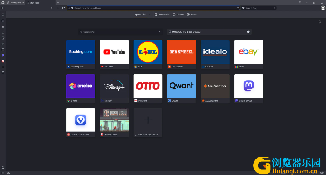Open the user profile avatar icon
The image size is (326, 175).
(323, 8)
